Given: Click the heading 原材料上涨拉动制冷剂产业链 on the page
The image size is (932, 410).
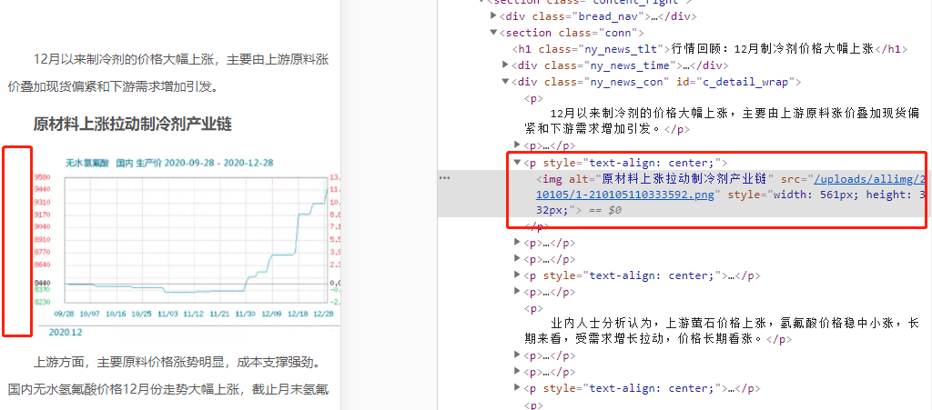Looking at the screenshot, I should (x=132, y=124).
